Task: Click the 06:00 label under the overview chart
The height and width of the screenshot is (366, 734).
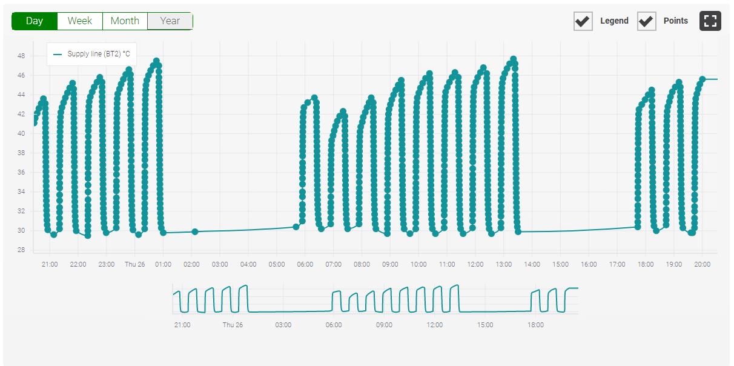Action: [x=334, y=325]
